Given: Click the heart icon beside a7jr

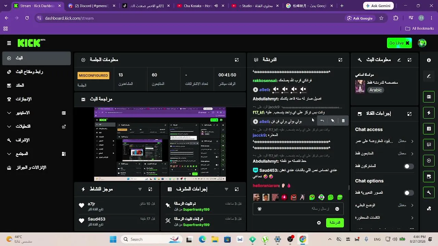Looking at the screenshot, I should (x=81, y=205).
